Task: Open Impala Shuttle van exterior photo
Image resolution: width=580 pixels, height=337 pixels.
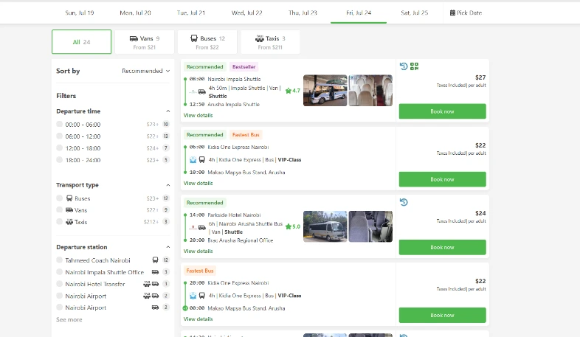Action: point(325,90)
